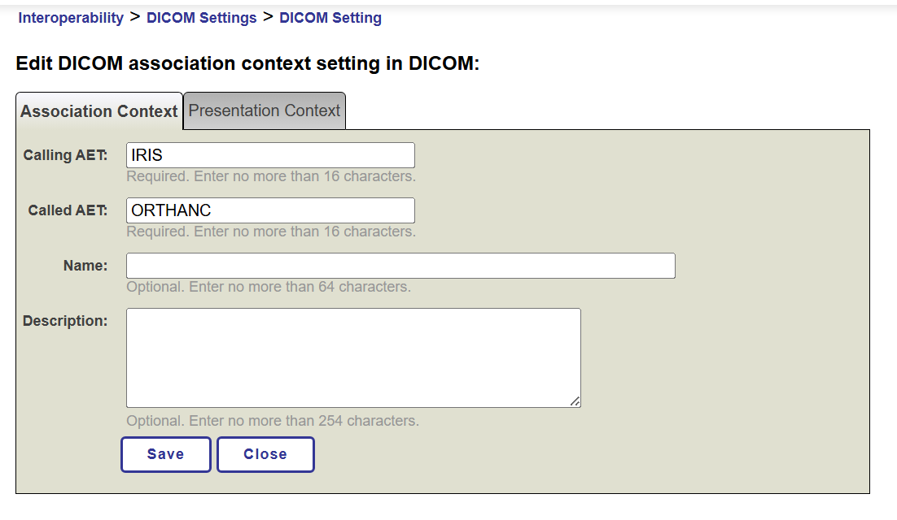Image resolution: width=897 pixels, height=520 pixels.
Task: Click the Description textarea resize handle
Action: coord(575,401)
